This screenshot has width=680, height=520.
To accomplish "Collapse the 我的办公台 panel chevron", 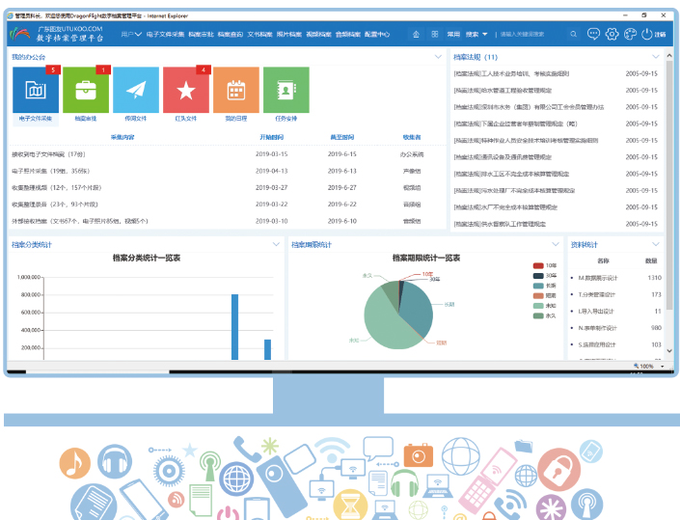I will [x=439, y=57].
